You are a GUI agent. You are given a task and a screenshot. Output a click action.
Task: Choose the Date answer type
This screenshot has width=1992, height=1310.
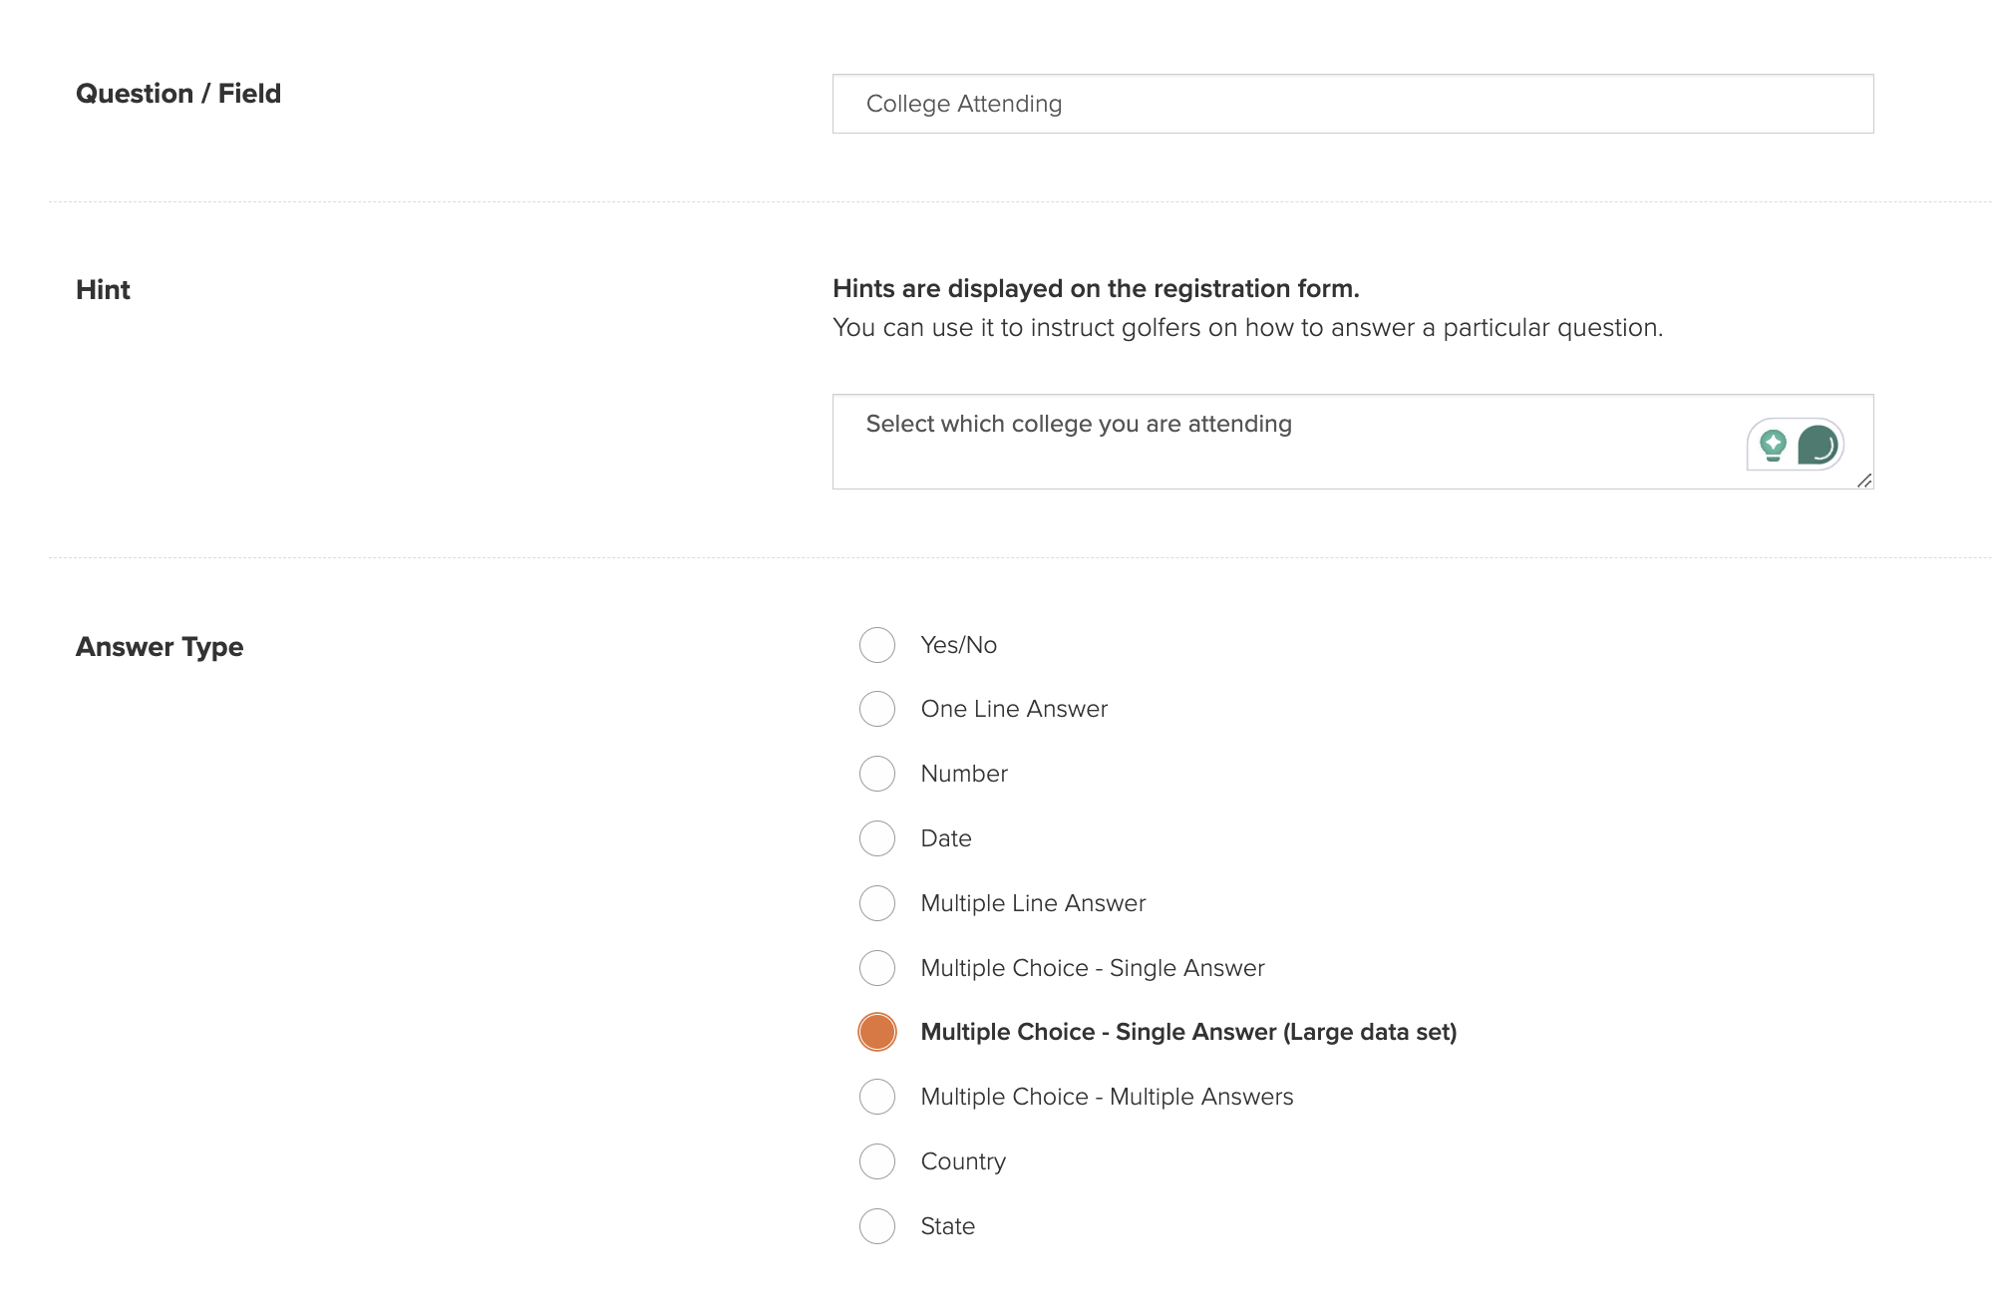coord(877,838)
